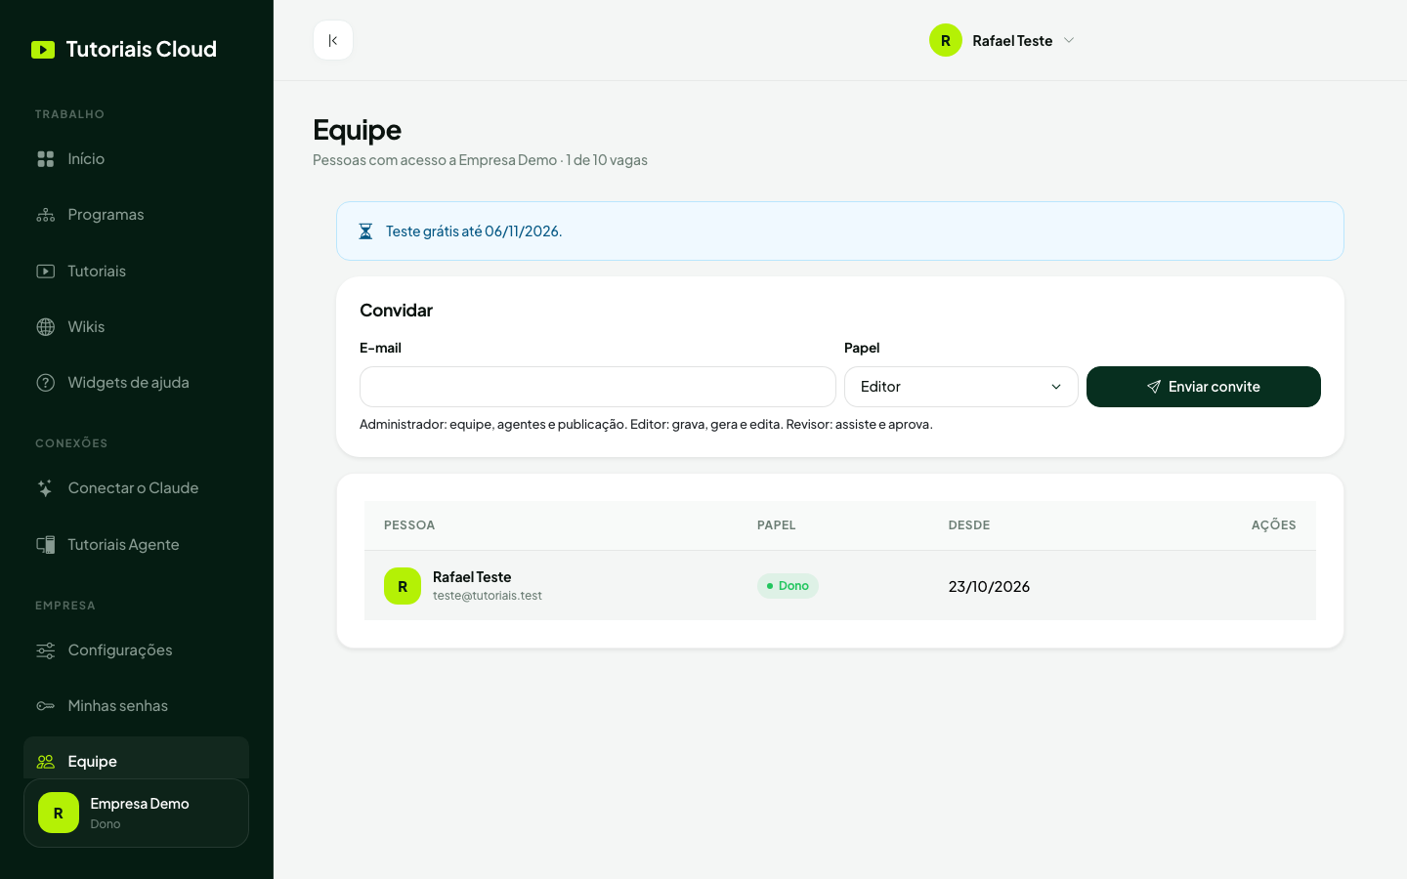Open Tutoriais Agente menu item
Screen dimensions: 1407x879
pos(136,545)
